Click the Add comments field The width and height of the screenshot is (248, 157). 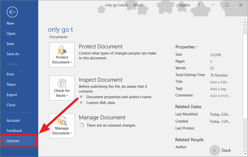coord(220,96)
